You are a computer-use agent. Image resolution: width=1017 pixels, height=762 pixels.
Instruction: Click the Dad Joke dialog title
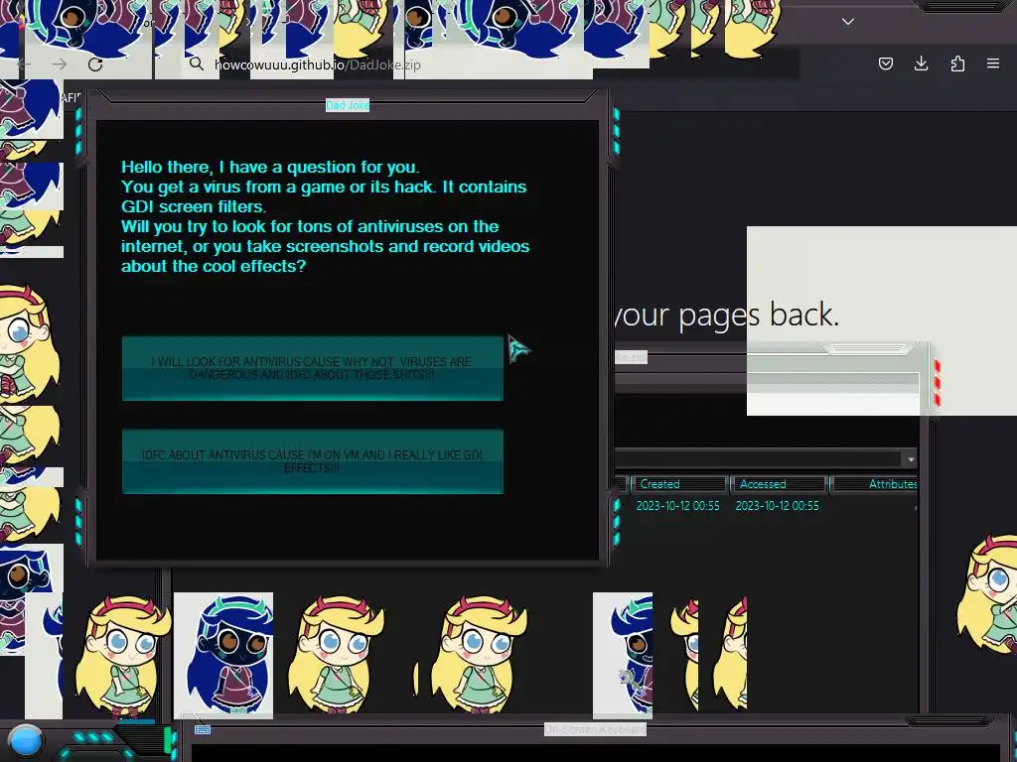(348, 105)
